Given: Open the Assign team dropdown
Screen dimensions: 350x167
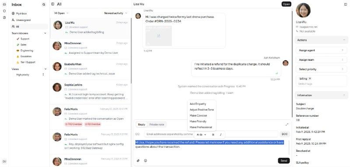Looking at the screenshot, I should coord(322,60).
